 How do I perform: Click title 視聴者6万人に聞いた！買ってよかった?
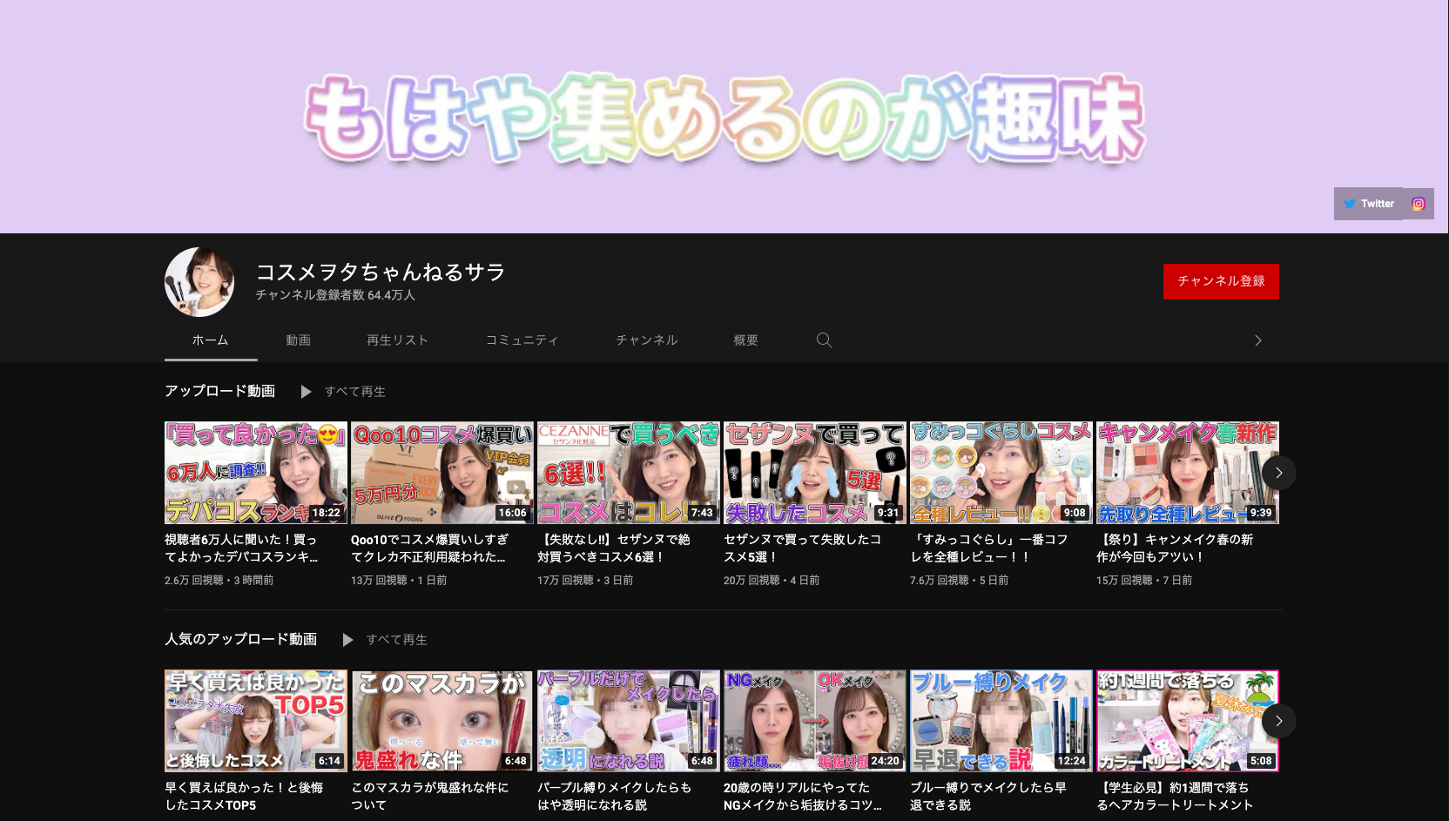pos(241,548)
